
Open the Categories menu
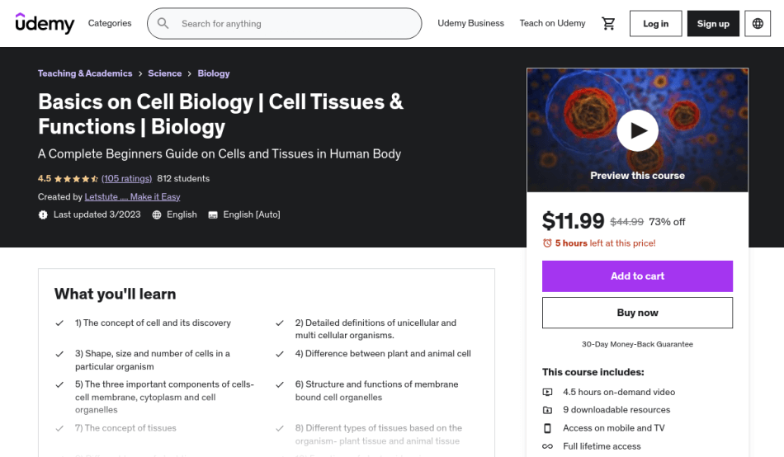coord(110,23)
